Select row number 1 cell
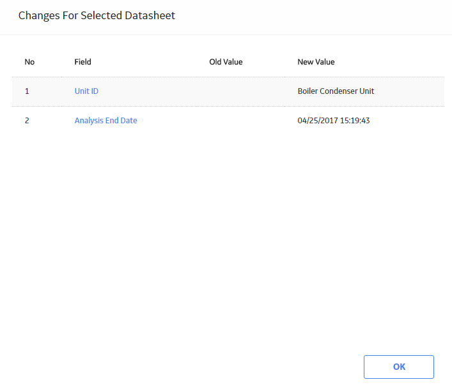Screen dimensions: 452x389 click(37, 91)
